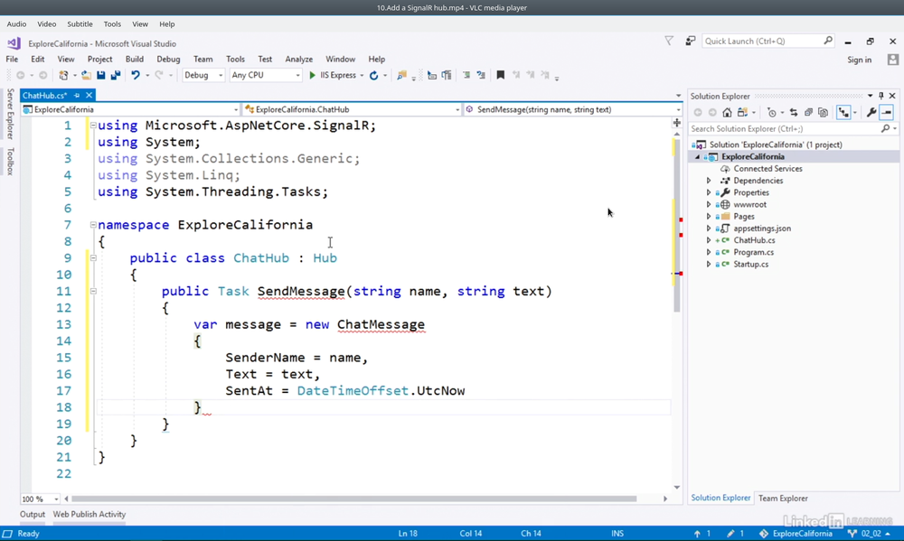Click Sign in link
904x541 pixels.
(x=859, y=60)
